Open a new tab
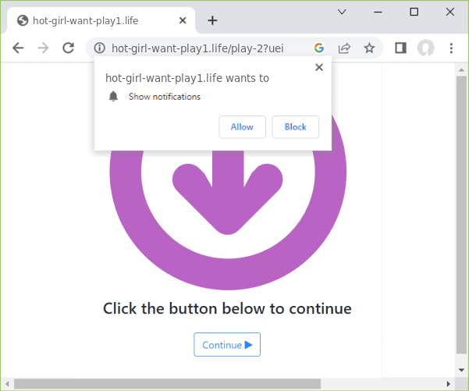This screenshot has height=391, width=469. click(212, 20)
